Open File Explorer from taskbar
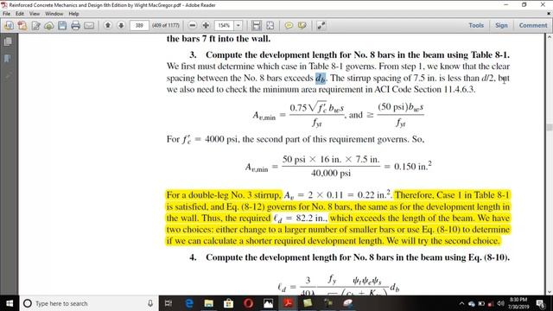553x311 pixels. tap(209, 303)
